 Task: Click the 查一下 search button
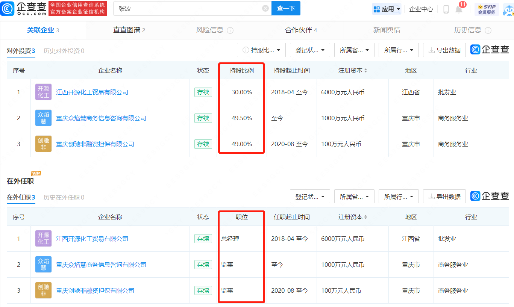point(286,8)
